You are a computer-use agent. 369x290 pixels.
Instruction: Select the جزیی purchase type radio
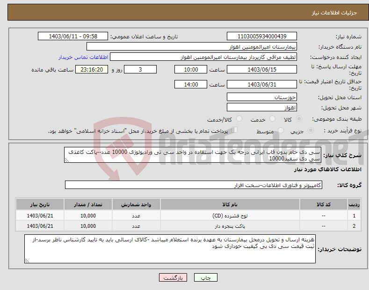(x=311, y=130)
